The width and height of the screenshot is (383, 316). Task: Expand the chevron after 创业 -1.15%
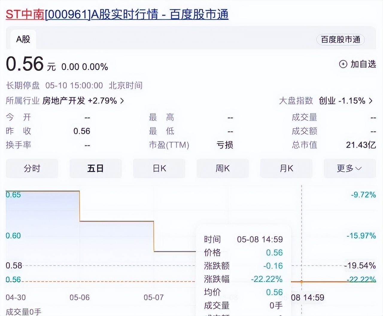pos(371,101)
